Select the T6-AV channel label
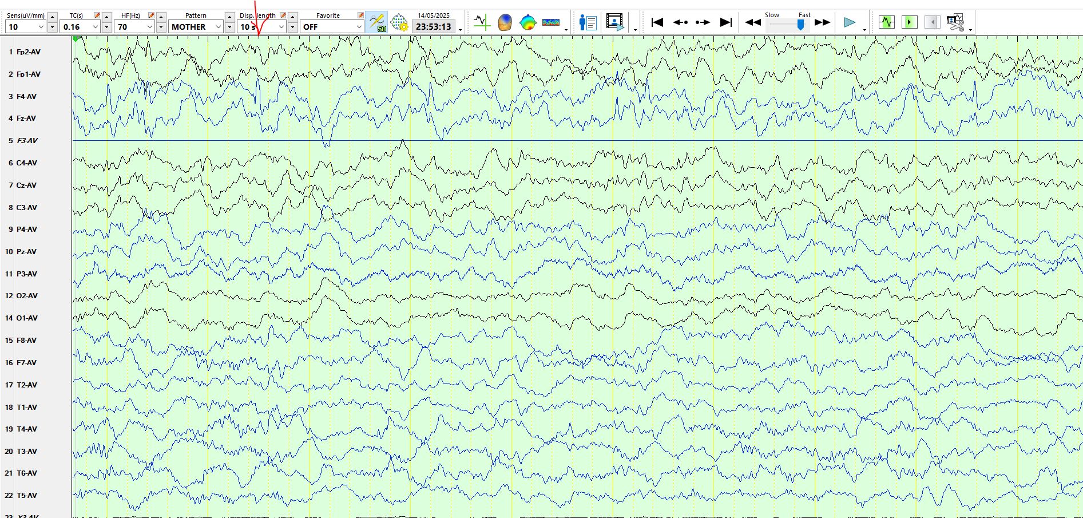The height and width of the screenshot is (518, 1083). pyautogui.click(x=27, y=473)
